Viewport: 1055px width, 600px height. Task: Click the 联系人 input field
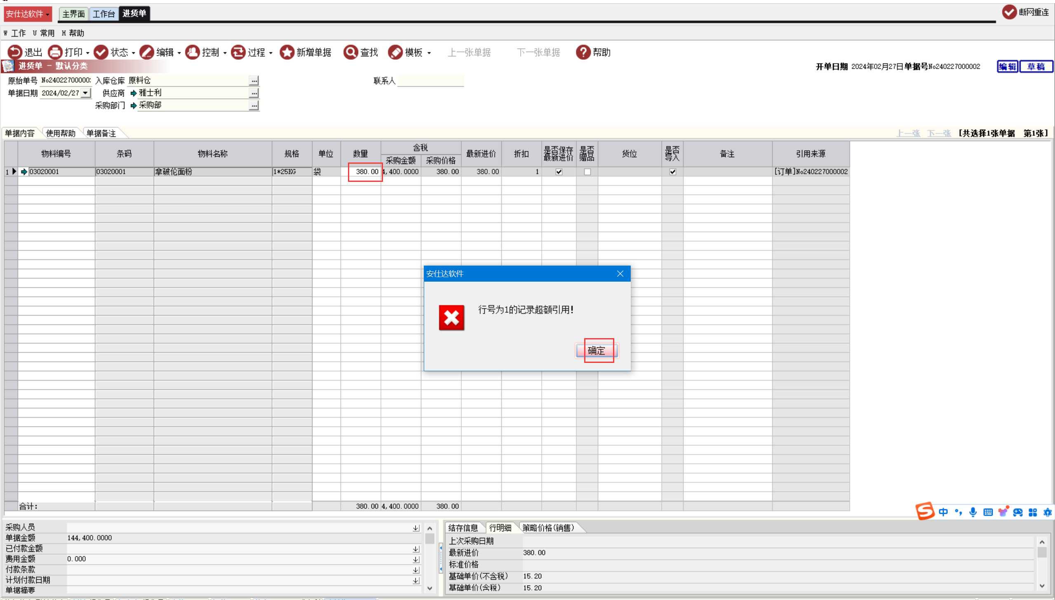click(x=430, y=81)
